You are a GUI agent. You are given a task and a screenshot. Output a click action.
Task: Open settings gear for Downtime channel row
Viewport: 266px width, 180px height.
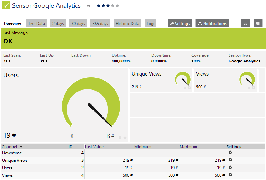tap(230, 152)
